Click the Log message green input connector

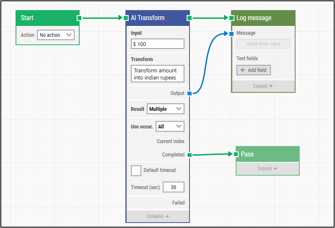pos(231,18)
